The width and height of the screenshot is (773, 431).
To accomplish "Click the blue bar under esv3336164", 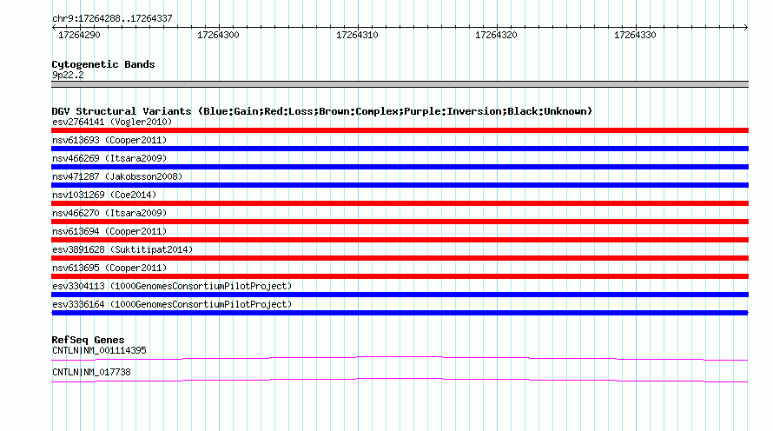I will coord(400,313).
